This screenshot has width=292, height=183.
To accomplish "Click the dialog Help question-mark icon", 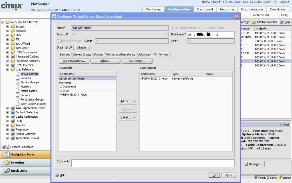I will coord(57,175).
